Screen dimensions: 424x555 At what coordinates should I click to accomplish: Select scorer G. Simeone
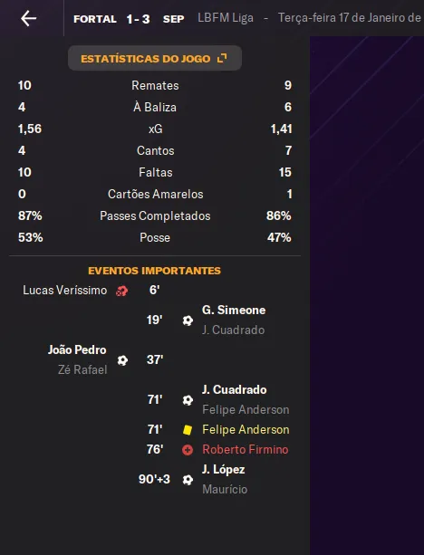click(234, 310)
